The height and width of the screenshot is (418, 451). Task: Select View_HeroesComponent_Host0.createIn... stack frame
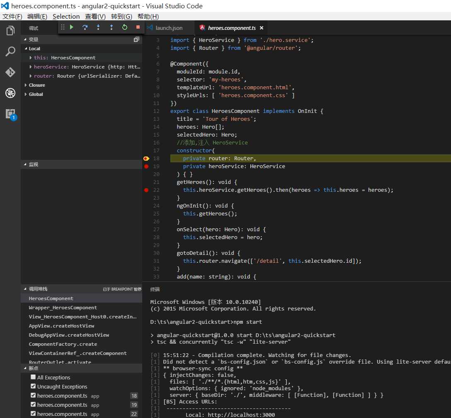[x=81, y=317]
